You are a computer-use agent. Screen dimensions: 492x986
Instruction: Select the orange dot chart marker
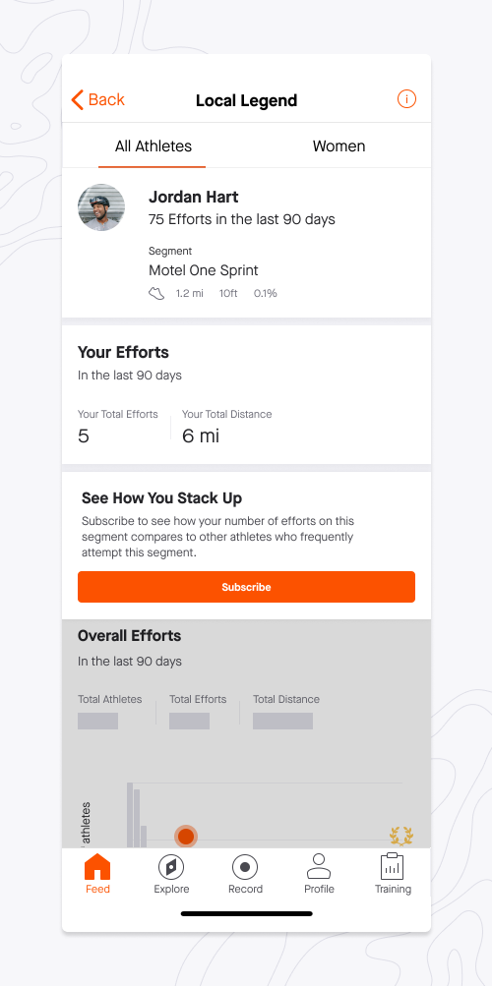coord(186,837)
